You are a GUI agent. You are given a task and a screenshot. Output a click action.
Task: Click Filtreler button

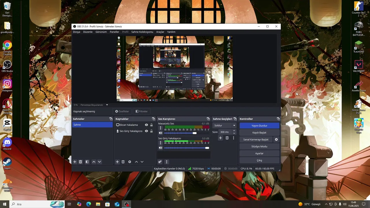142,111
